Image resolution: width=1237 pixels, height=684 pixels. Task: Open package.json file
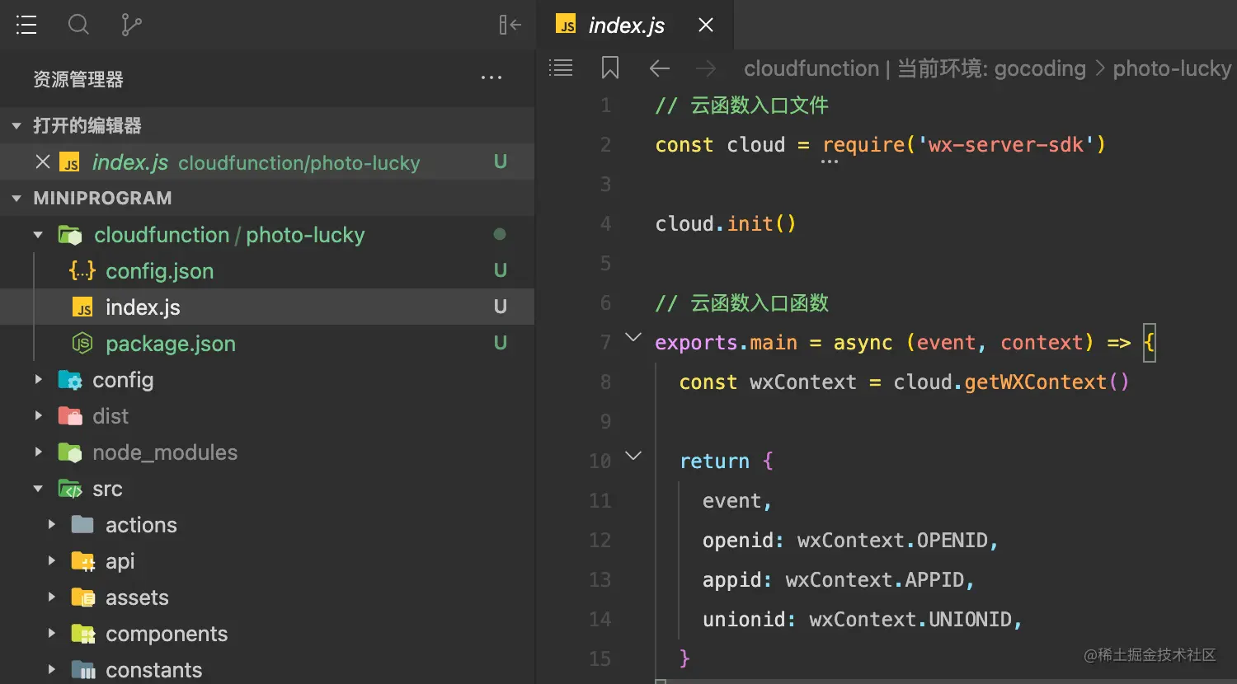(x=171, y=344)
